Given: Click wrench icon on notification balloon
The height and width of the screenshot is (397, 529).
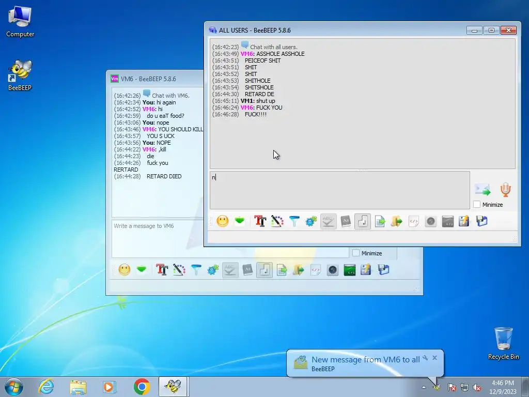Looking at the screenshot, I should click(425, 358).
